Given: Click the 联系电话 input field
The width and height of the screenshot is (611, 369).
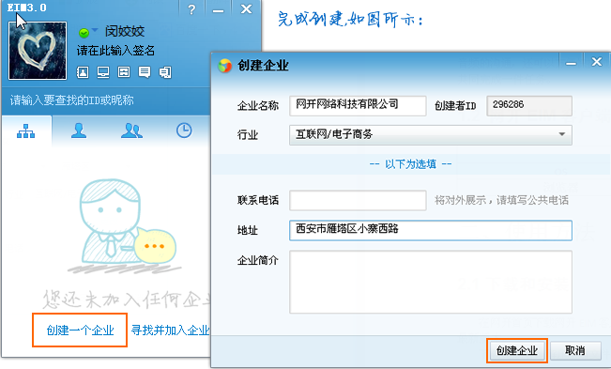Looking at the screenshot, I should [358, 200].
